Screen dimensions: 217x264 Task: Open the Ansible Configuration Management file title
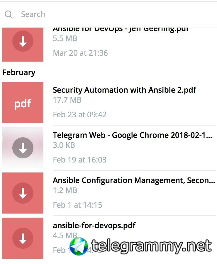[134, 180]
